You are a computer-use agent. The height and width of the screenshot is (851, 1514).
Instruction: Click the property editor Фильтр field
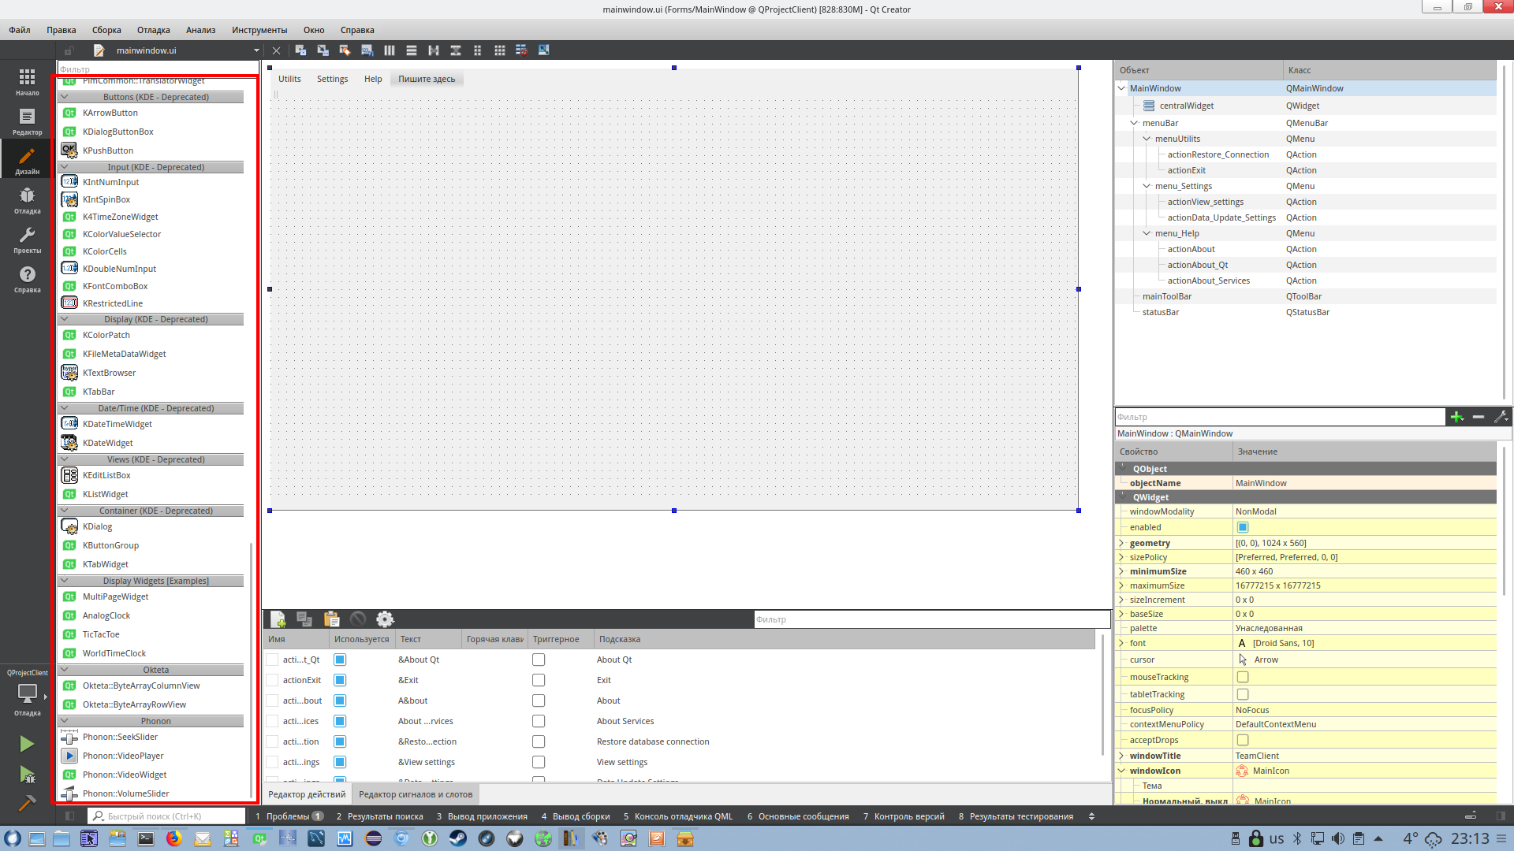1279,417
